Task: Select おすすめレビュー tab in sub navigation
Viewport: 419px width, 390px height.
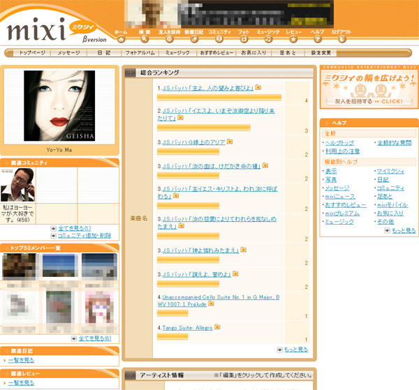Action: [216, 53]
